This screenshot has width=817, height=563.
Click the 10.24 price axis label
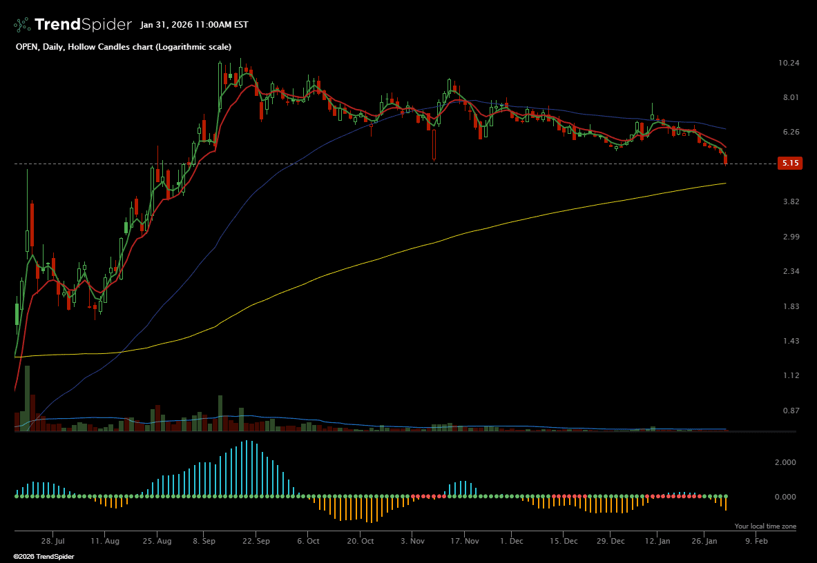(788, 63)
